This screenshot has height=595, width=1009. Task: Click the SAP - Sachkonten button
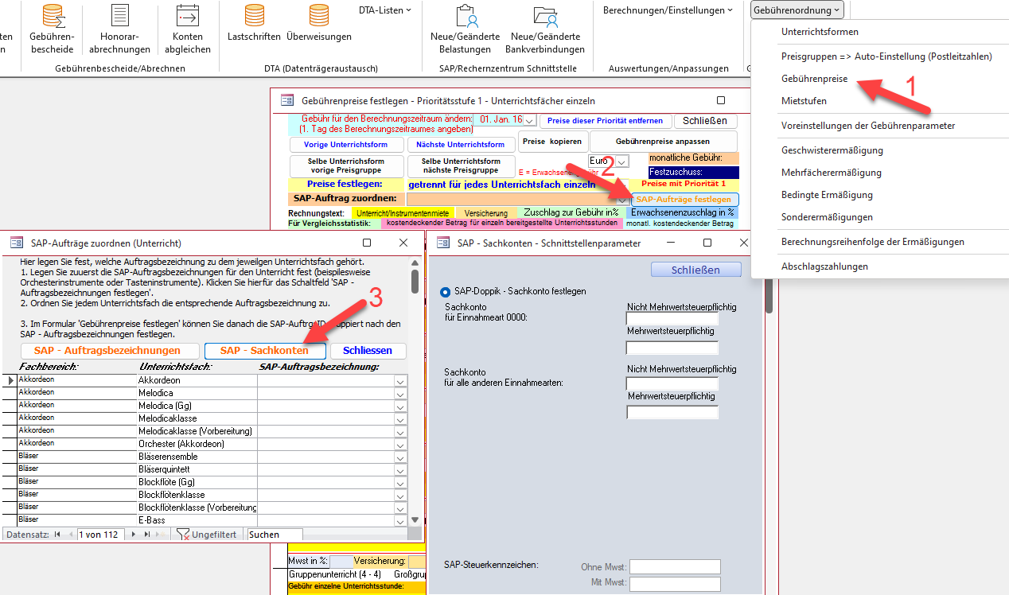click(264, 351)
